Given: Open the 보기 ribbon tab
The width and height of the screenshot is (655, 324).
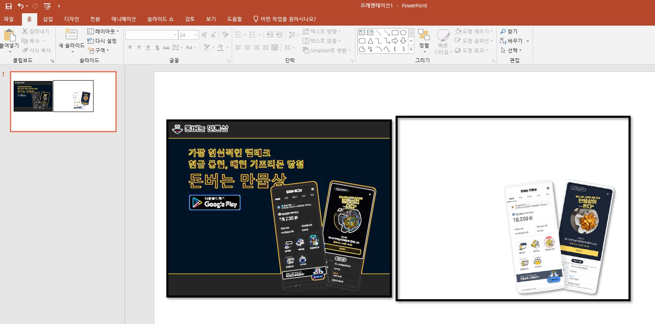Looking at the screenshot, I should coord(211,19).
